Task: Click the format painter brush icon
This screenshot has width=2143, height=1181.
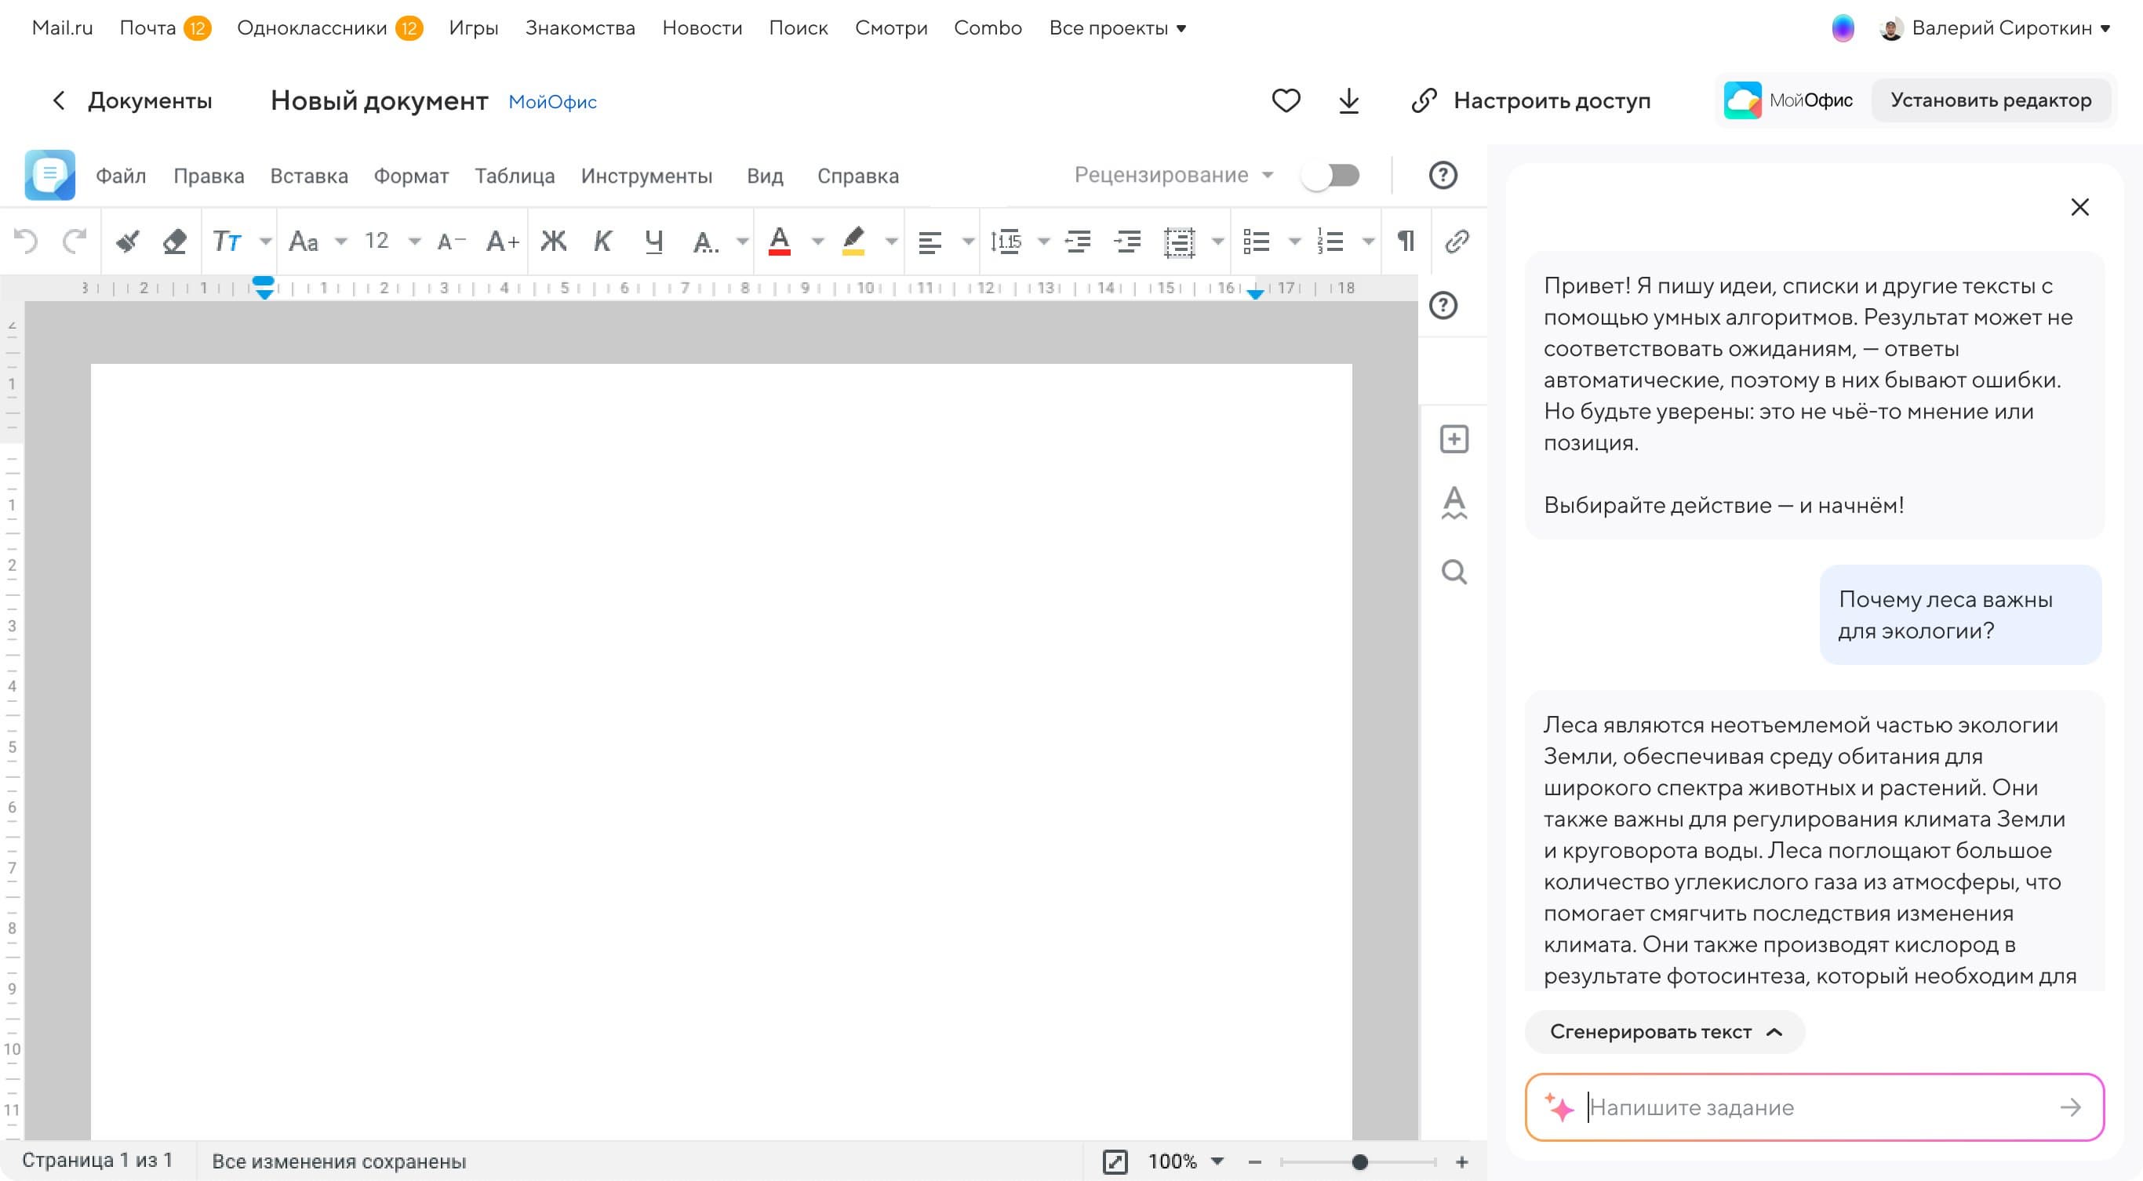Action: [127, 242]
